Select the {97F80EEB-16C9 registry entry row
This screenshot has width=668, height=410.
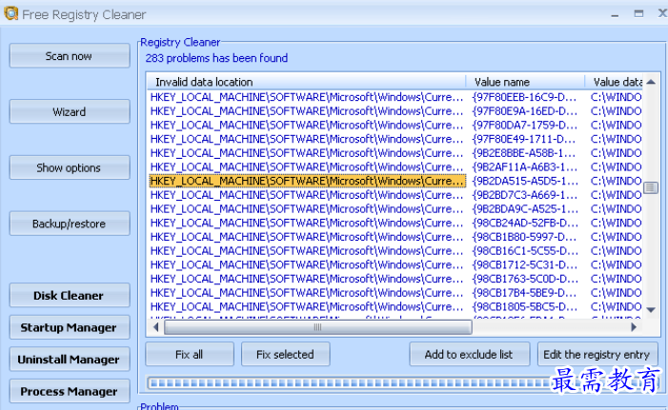coord(307,96)
